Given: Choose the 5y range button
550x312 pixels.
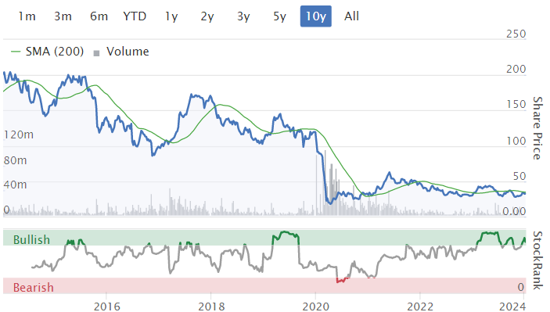Looking at the screenshot, I should (279, 16).
